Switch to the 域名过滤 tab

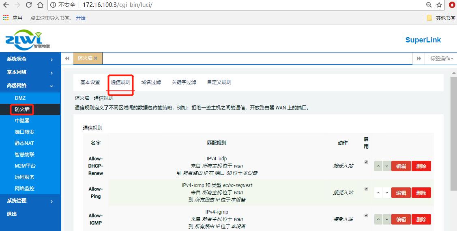tap(151, 82)
